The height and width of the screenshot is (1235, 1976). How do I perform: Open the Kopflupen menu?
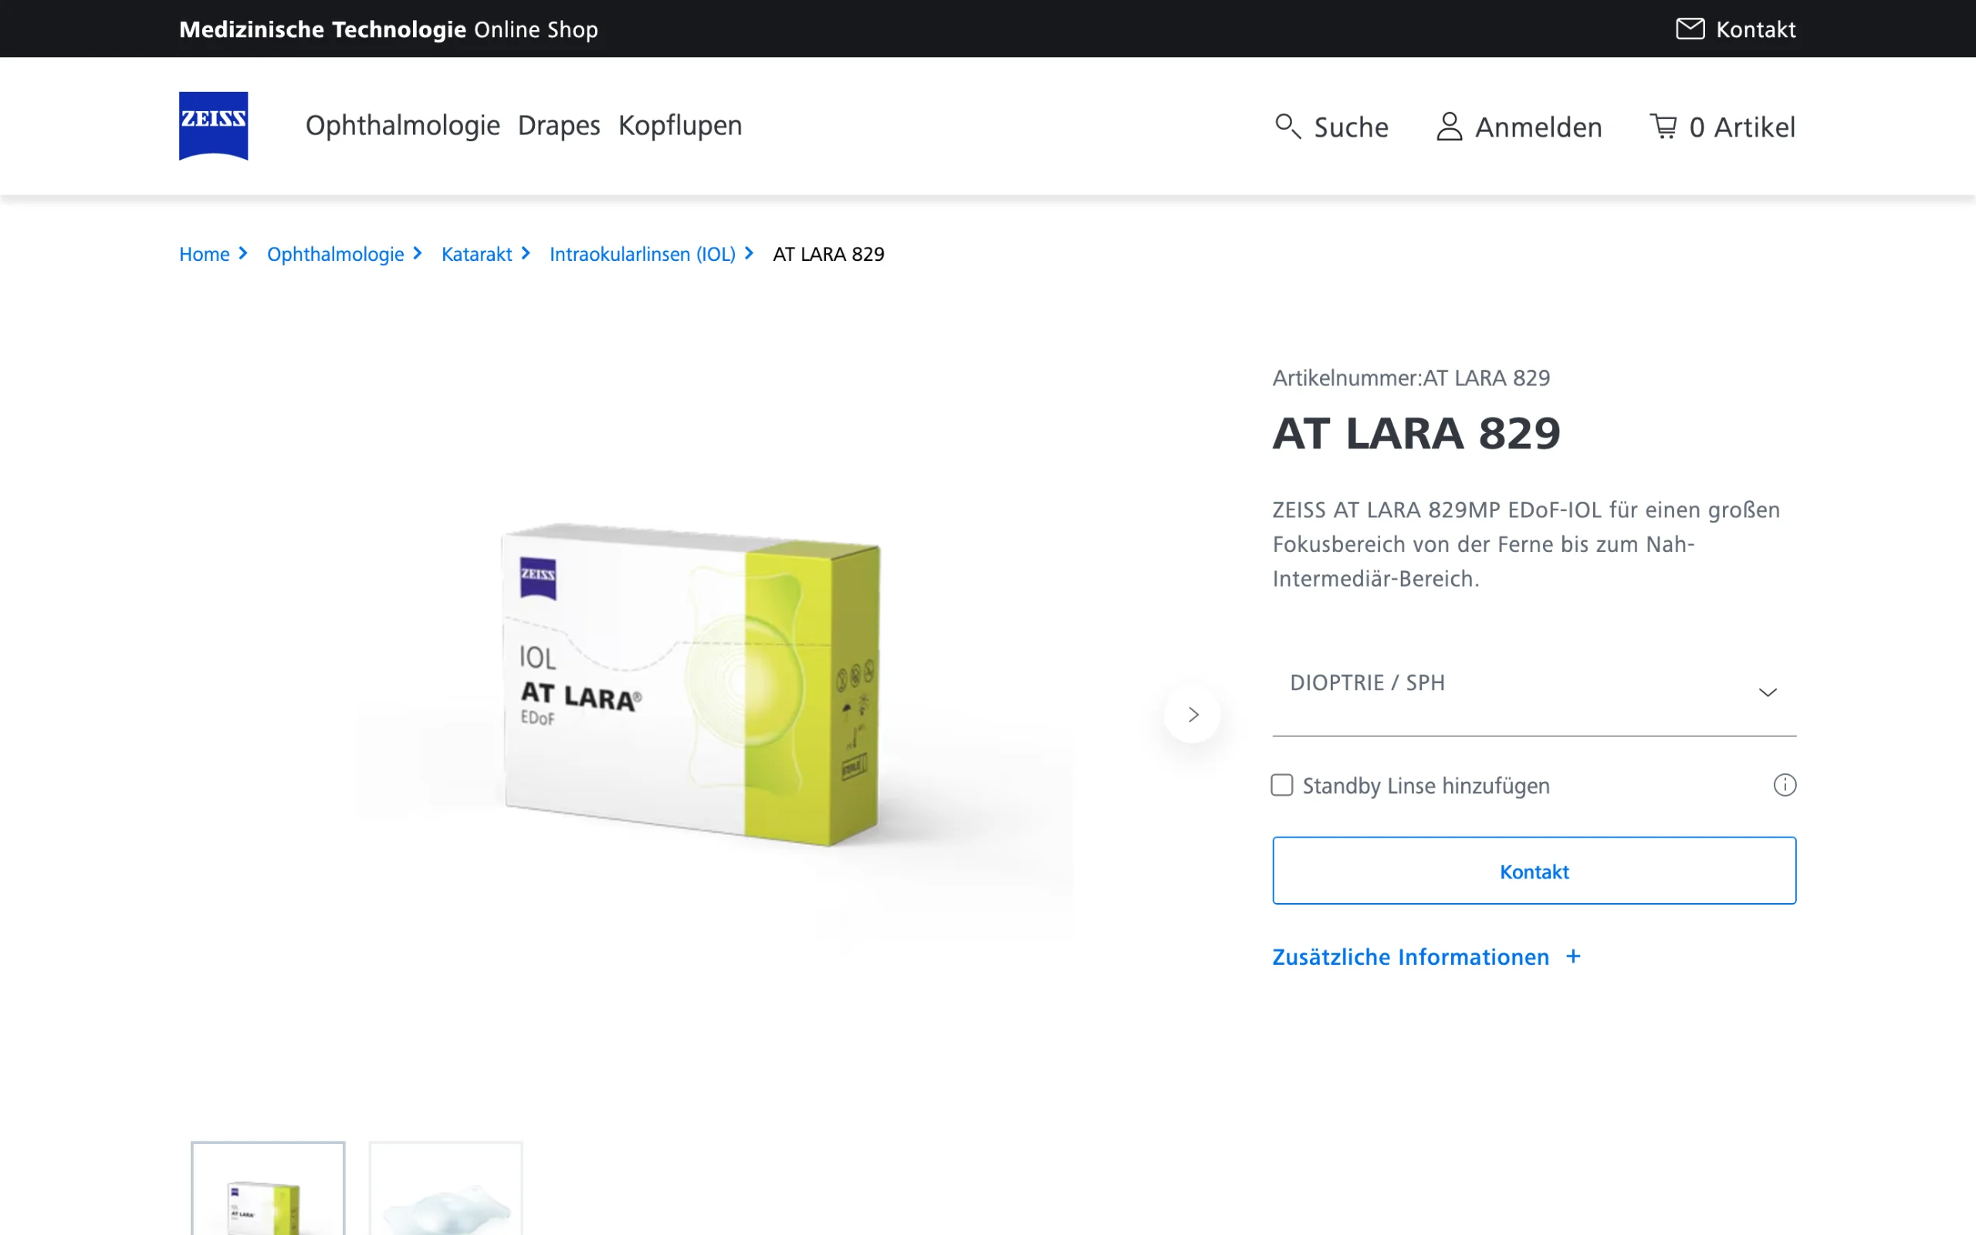(x=680, y=126)
